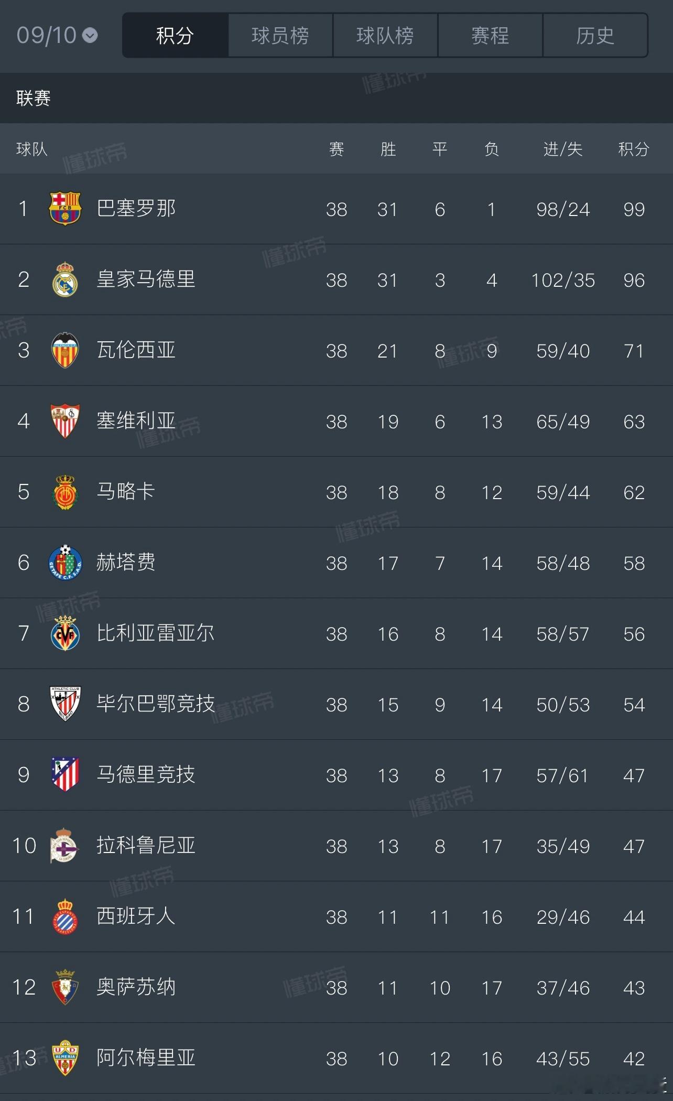The width and height of the screenshot is (673, 1101).
Task: Tap the Mallorca club crest
Action: [65, 492]
